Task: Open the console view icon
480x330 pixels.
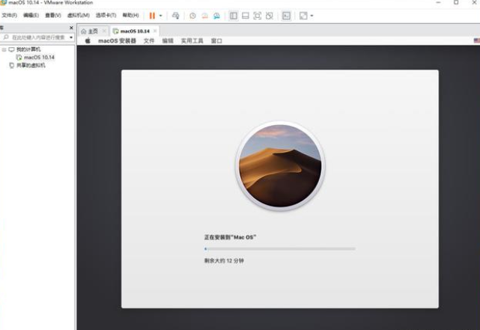Action: (x=286, y=15)
